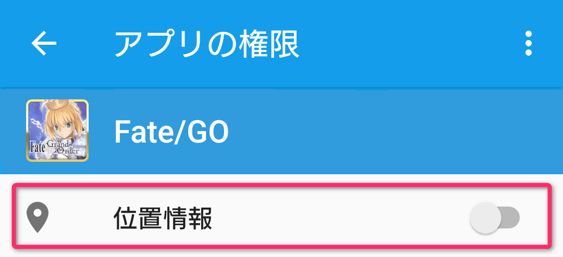Tap the back arrow in the header

(x=44, y=43)
